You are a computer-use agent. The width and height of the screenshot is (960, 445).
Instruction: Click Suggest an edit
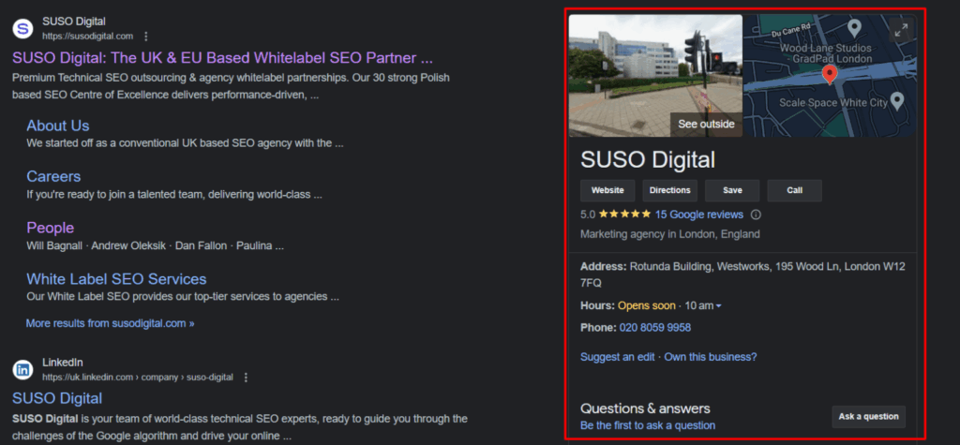[x=618, y=357]
